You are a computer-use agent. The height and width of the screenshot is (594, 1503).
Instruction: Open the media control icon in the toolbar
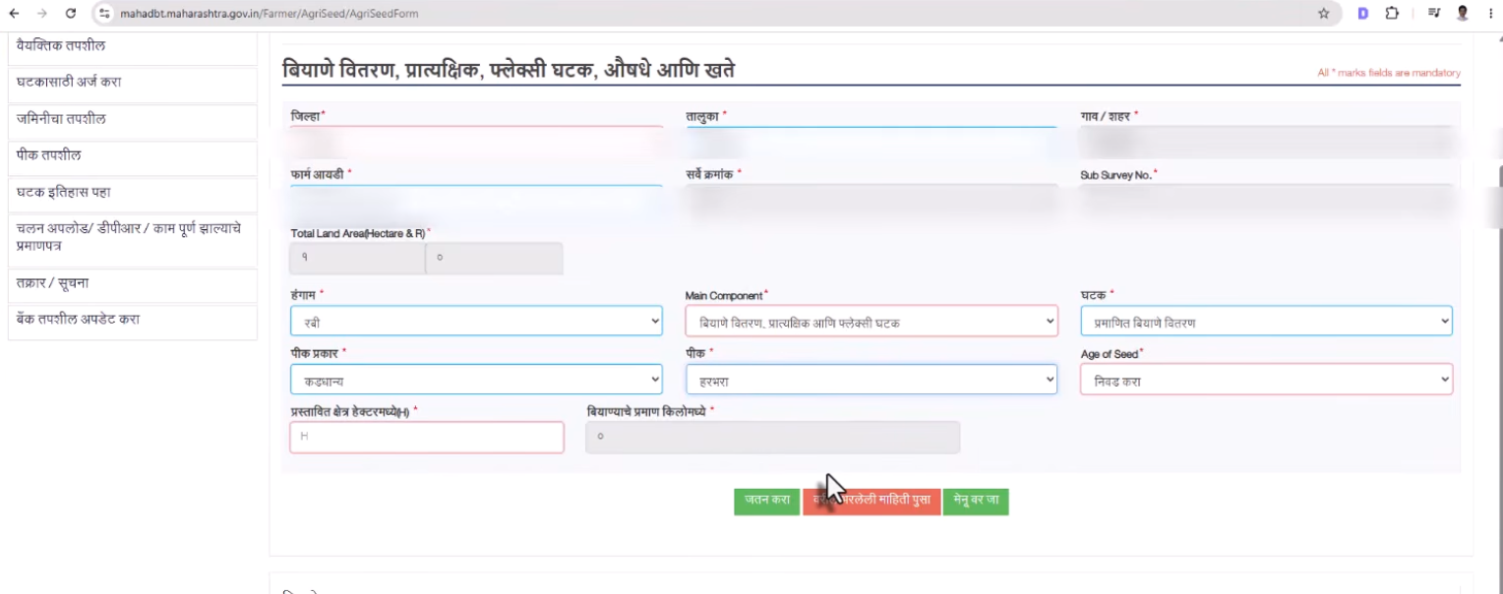point(1434,14)
